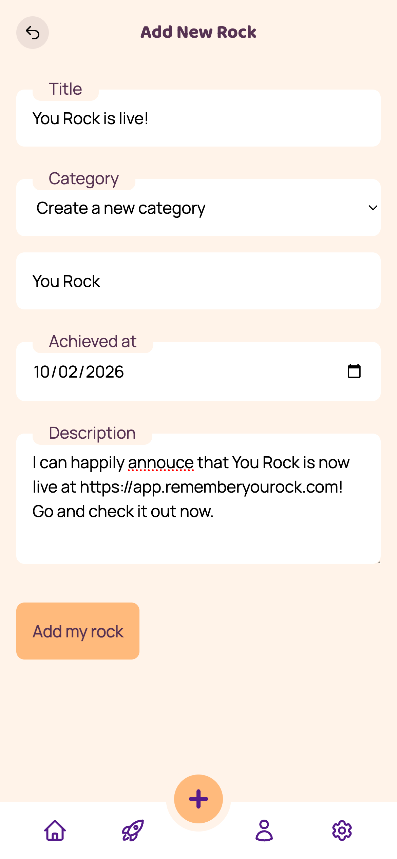397x859 pixels.
Task: Tap the 'Add New Rock' page header
Action: (x=198, y=32)
